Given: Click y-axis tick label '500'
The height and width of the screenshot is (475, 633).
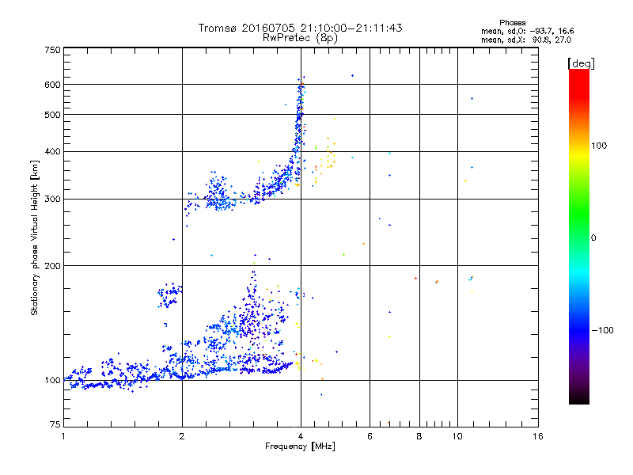Looking at the screenshot, I should click(x=52, y=115).
